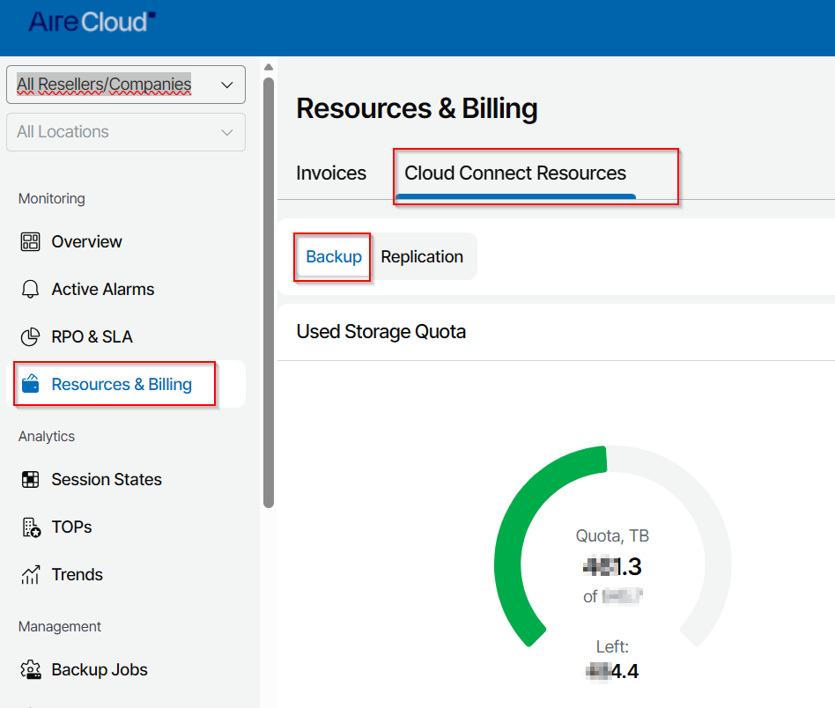Switch to the Invoices tab
The image size is (835, 708).
point(331,173)
